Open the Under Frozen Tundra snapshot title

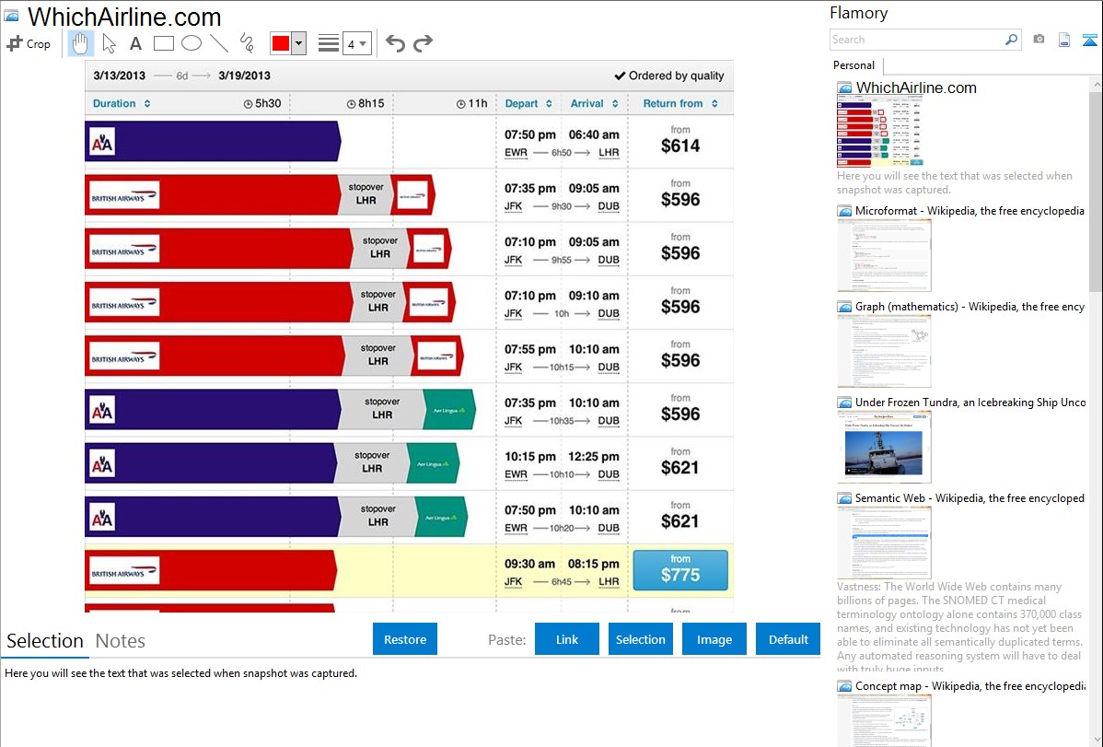click(970, 403)
